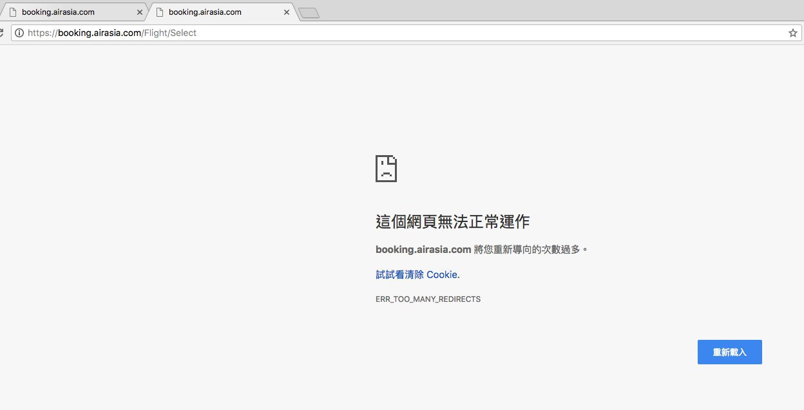
Task: Open a new tab with the new-tab button
Action: (x=309, y=12)
